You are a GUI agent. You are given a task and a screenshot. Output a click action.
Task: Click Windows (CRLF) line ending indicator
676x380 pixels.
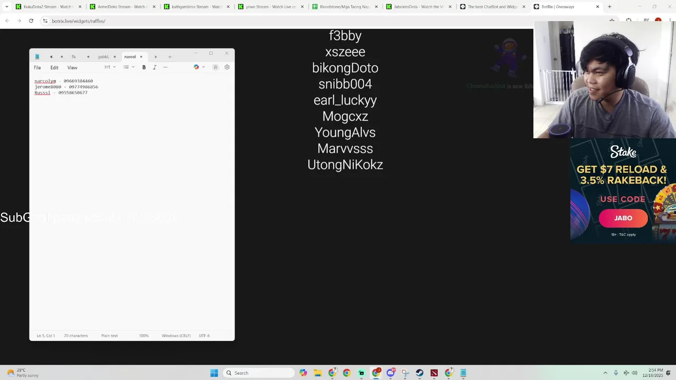click(176, 336)
